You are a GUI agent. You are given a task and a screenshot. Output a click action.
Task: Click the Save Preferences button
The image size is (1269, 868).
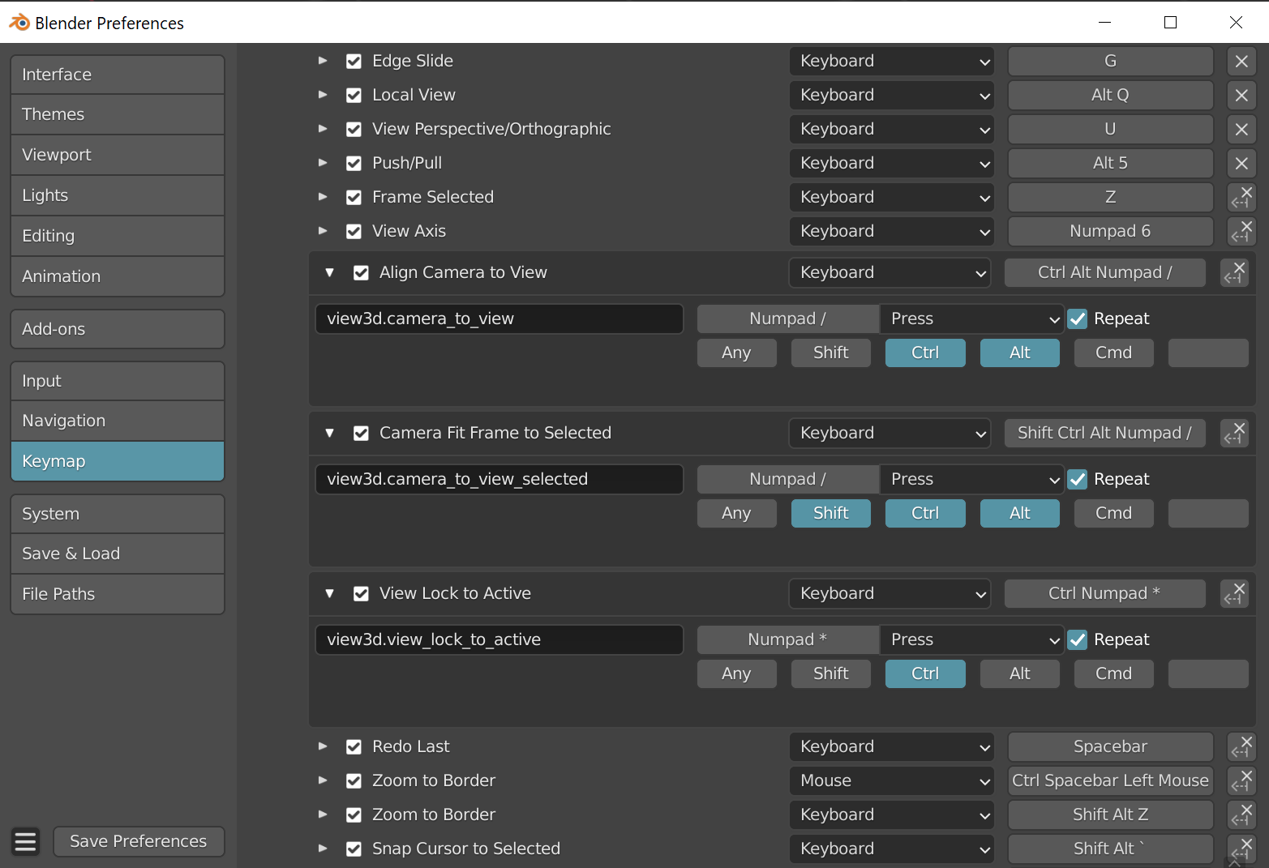pos(139,841)
